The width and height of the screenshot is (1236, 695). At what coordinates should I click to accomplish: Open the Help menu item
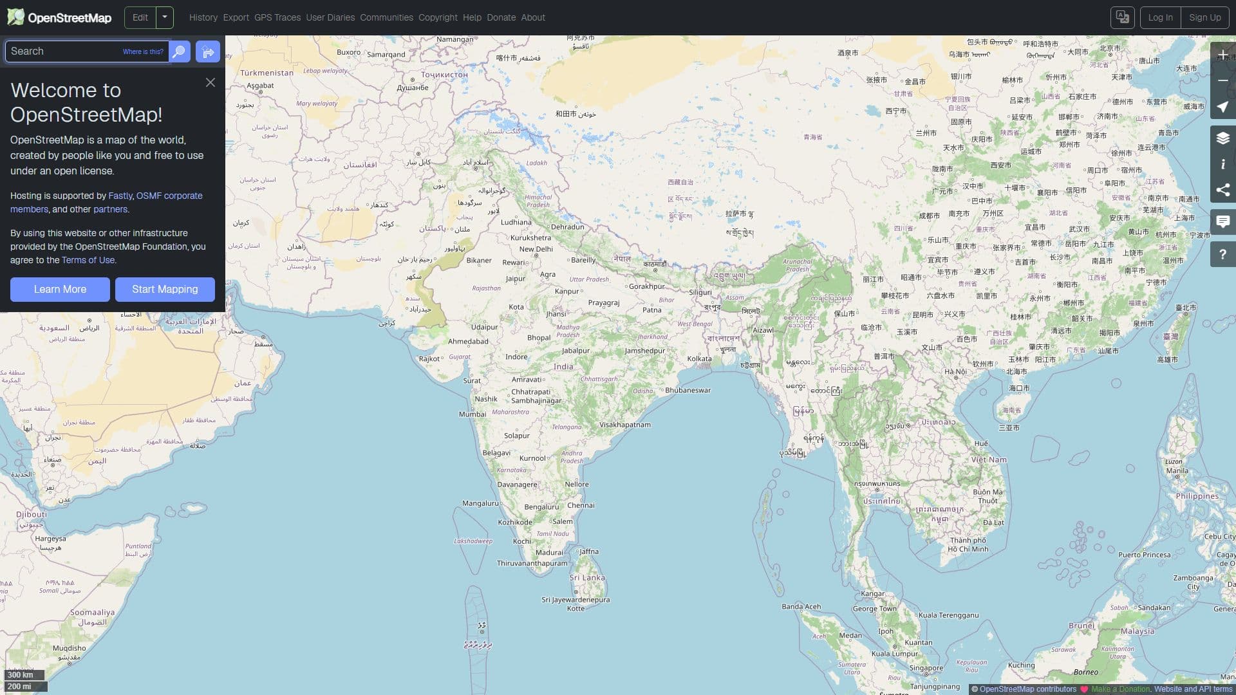pos(472,17)
